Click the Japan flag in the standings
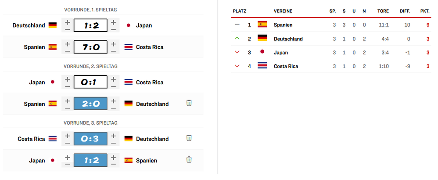 [x=262, y=52]
